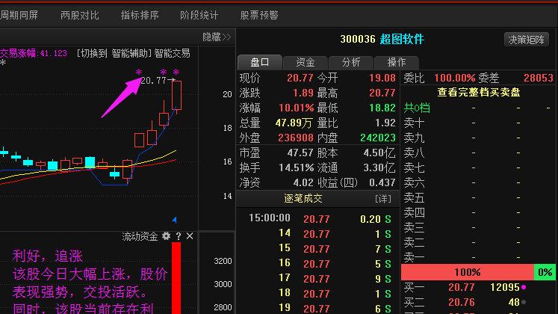Click the stock name 超图软件
This screenshot has width=558, height=314.
pyautogui.click(x=402, y=39)
